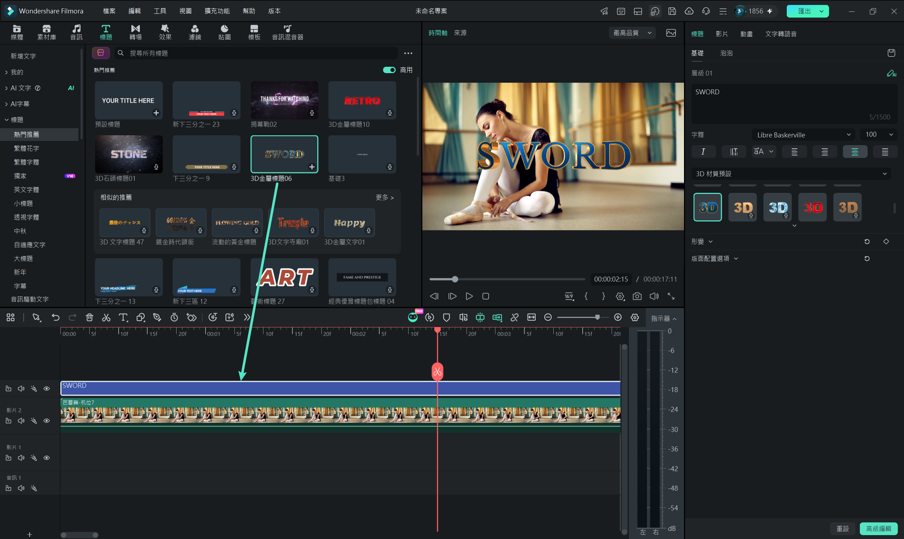Expand the AI字幕 tree item
Viewport: 904px width, 539px height.
(x=20, y=104)
